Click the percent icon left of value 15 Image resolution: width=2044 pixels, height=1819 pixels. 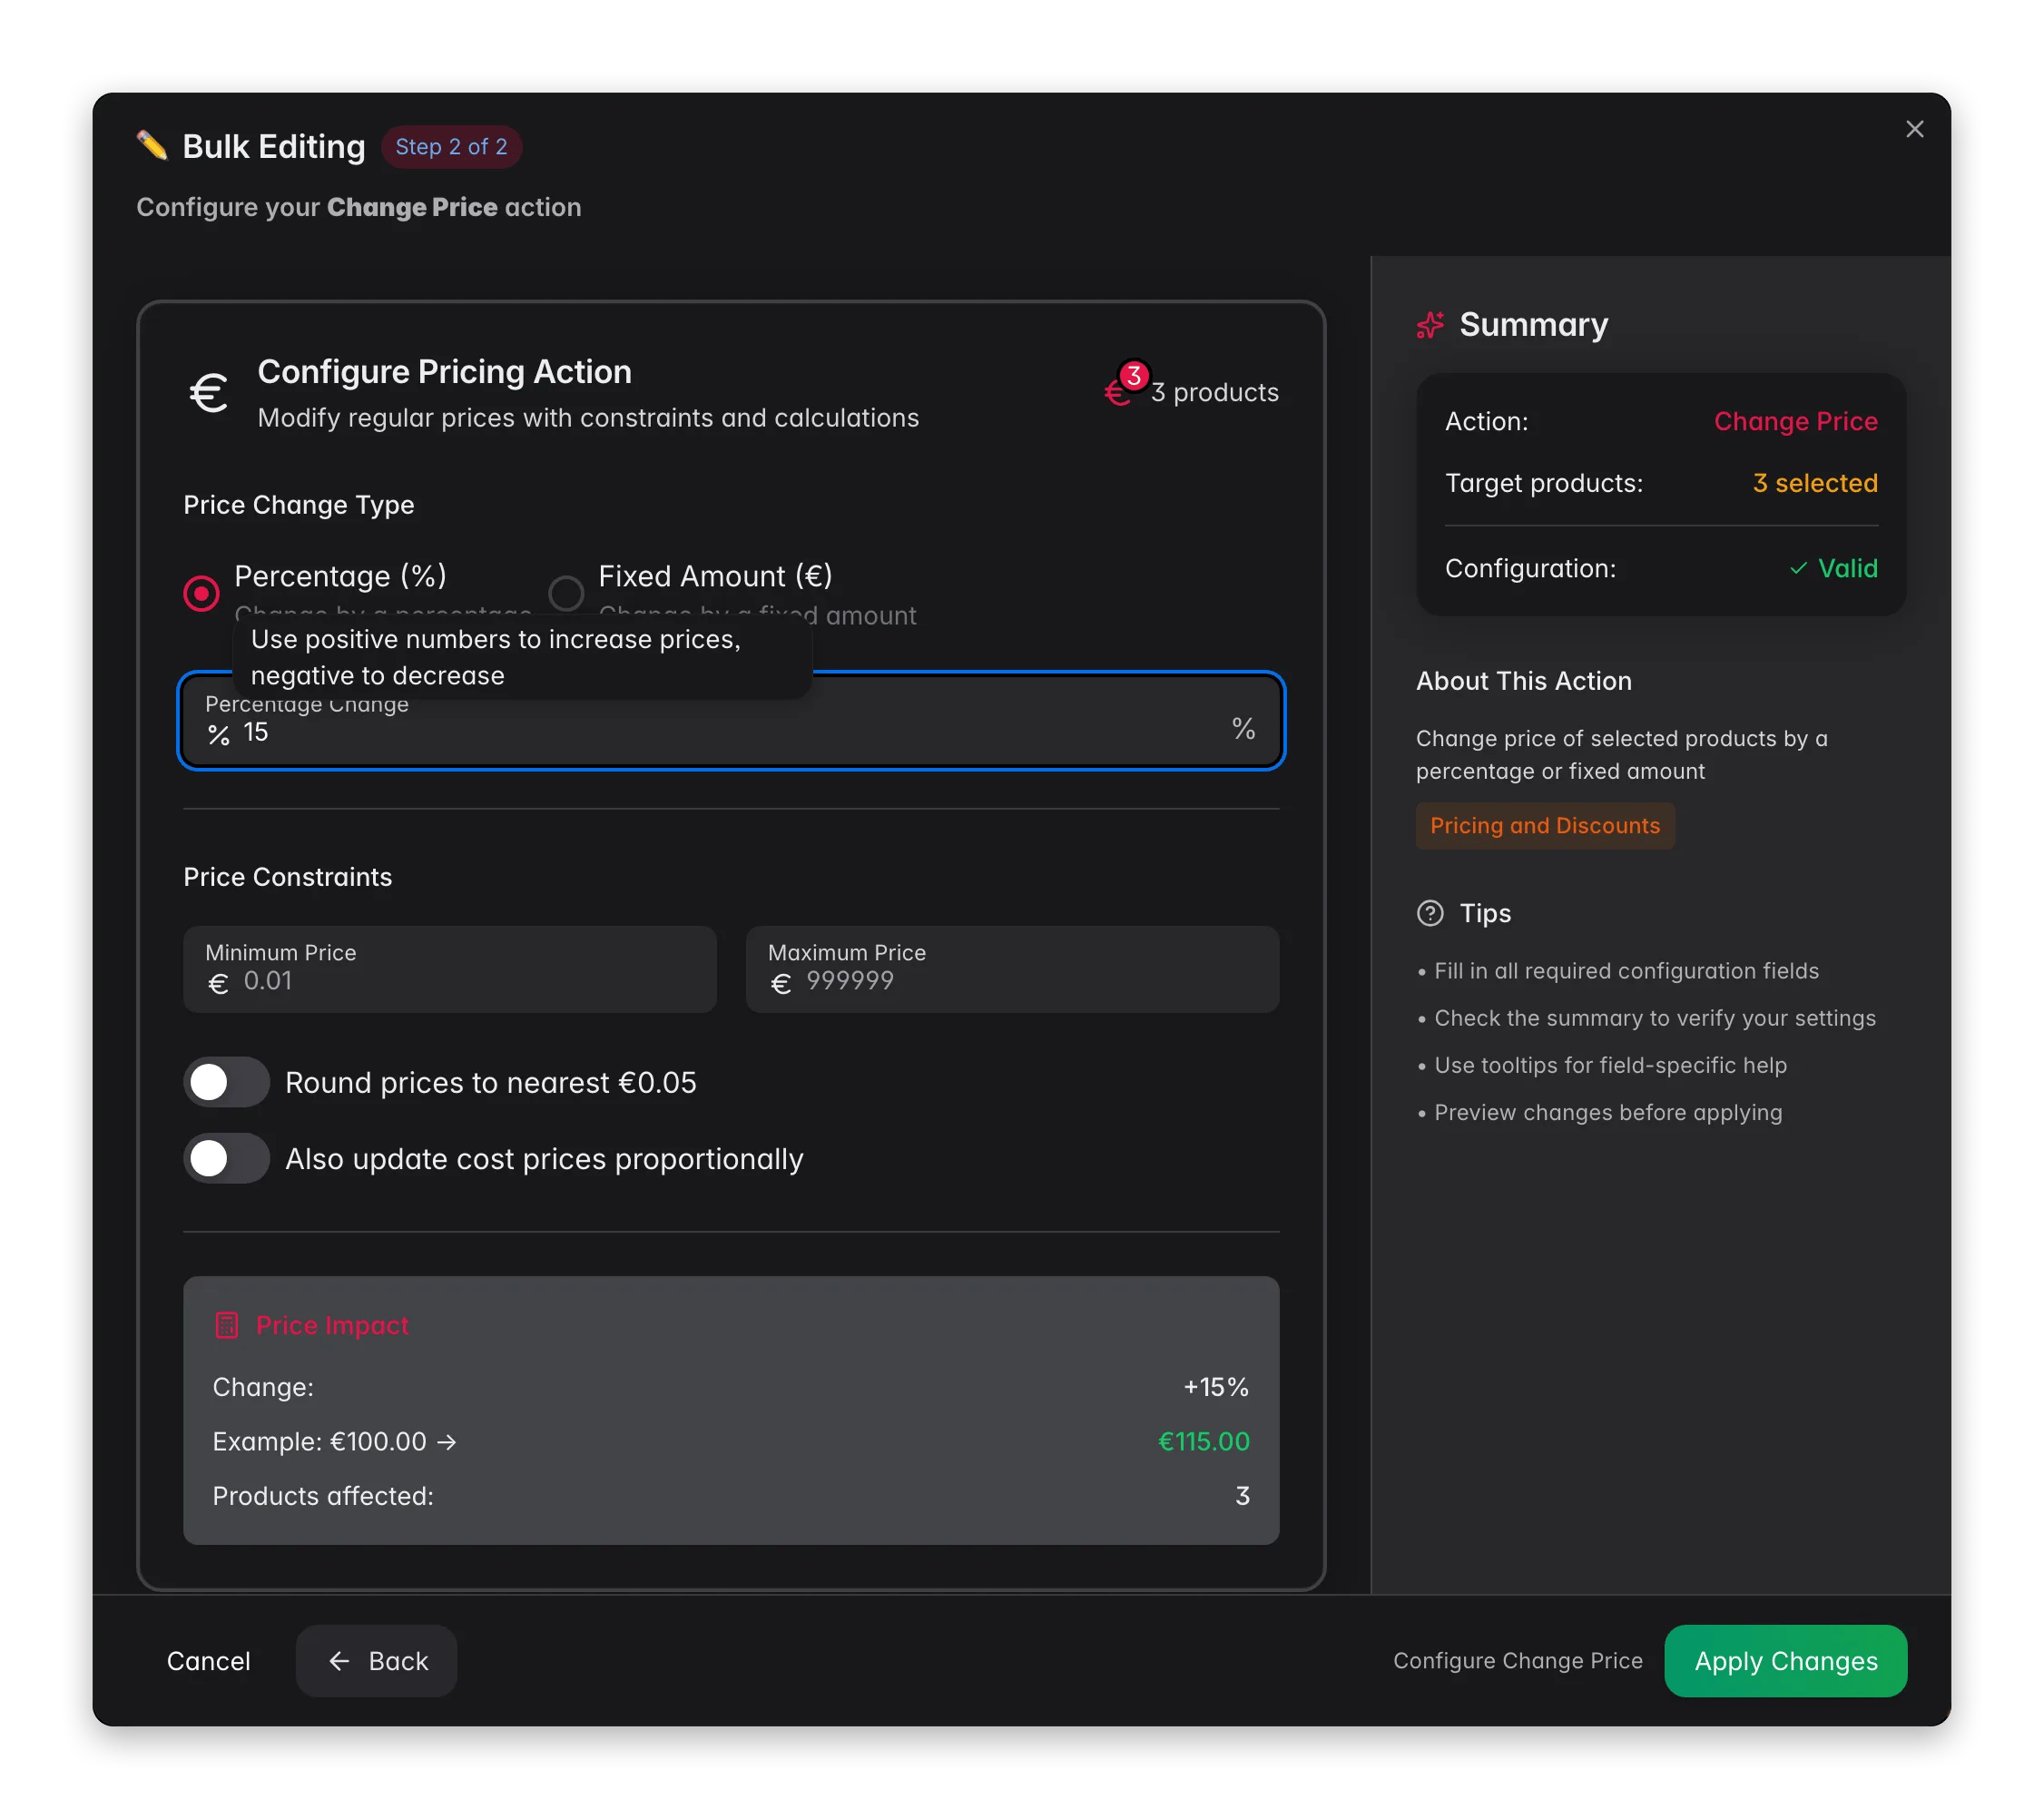tap(218, 735)
